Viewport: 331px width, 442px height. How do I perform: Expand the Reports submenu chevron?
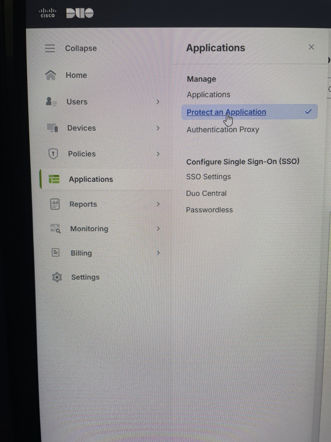pos(158,204)
